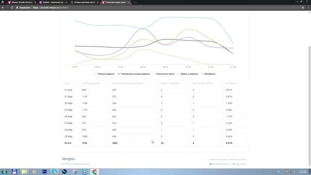Screen dimensions: 311x175
Task: Toggle the 'Количество чатов' legend item
Action: (x=164, y=74)
